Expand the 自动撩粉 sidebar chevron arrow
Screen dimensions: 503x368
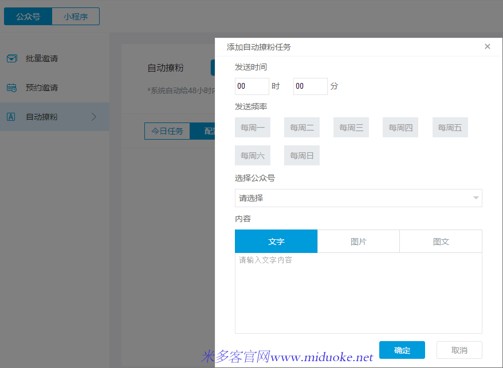tap(94, 117)
